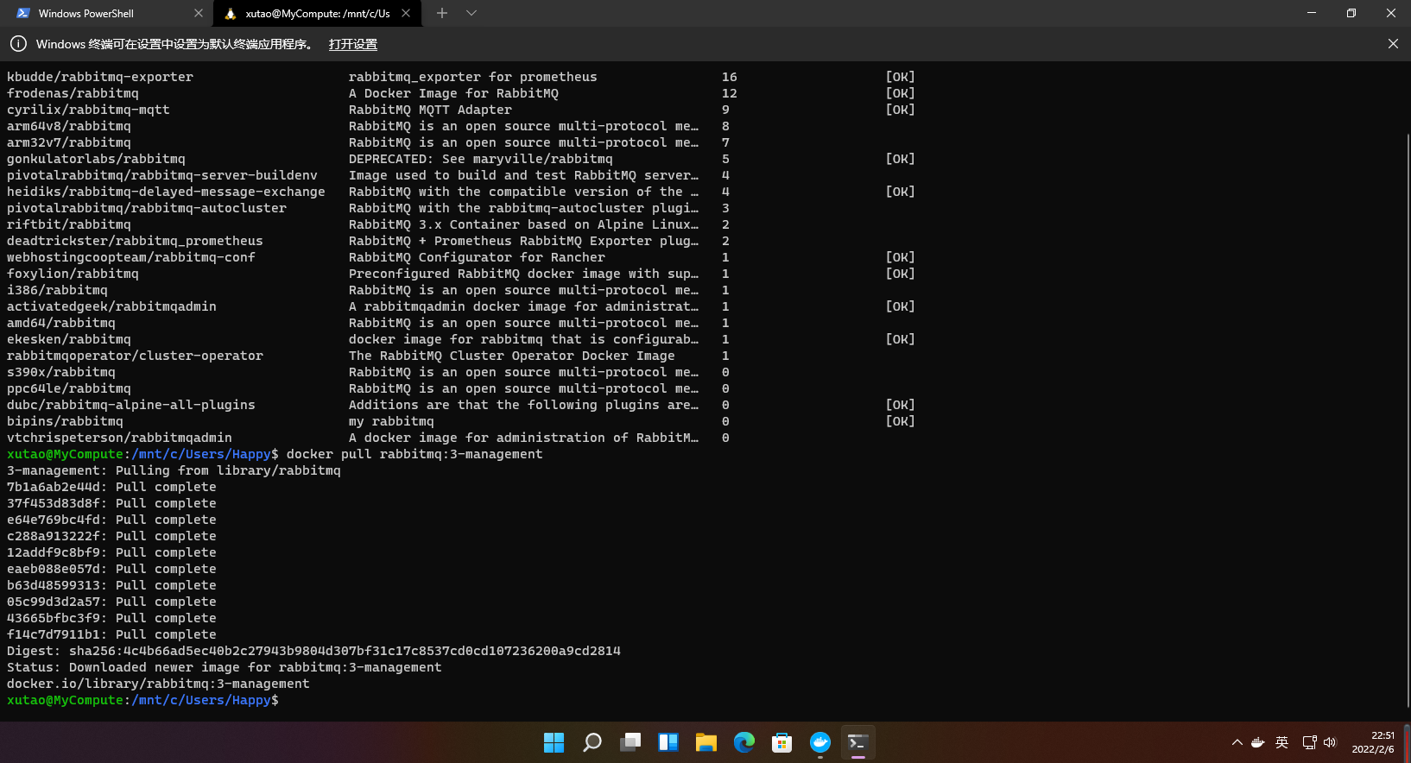Click the description "RabbitMQ MQTT Adapter"
The width and height of the screenshot is (1411, 763).
coord(430,110)
